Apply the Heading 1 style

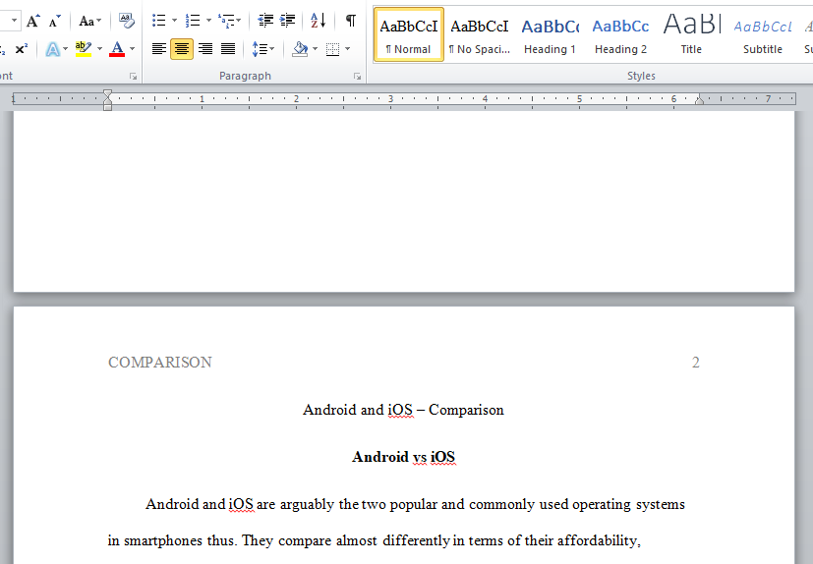[551, 34]
